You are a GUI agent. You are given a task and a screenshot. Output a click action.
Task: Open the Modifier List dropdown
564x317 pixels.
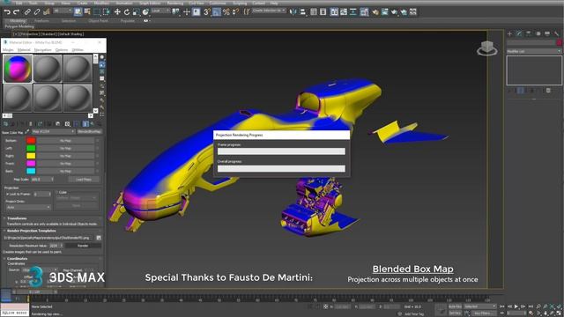pyautogui.click(x=534, y=51)
